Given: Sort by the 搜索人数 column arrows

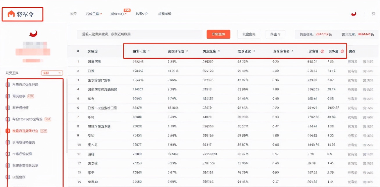Looking at the screenshot, I should click(149, 51).
